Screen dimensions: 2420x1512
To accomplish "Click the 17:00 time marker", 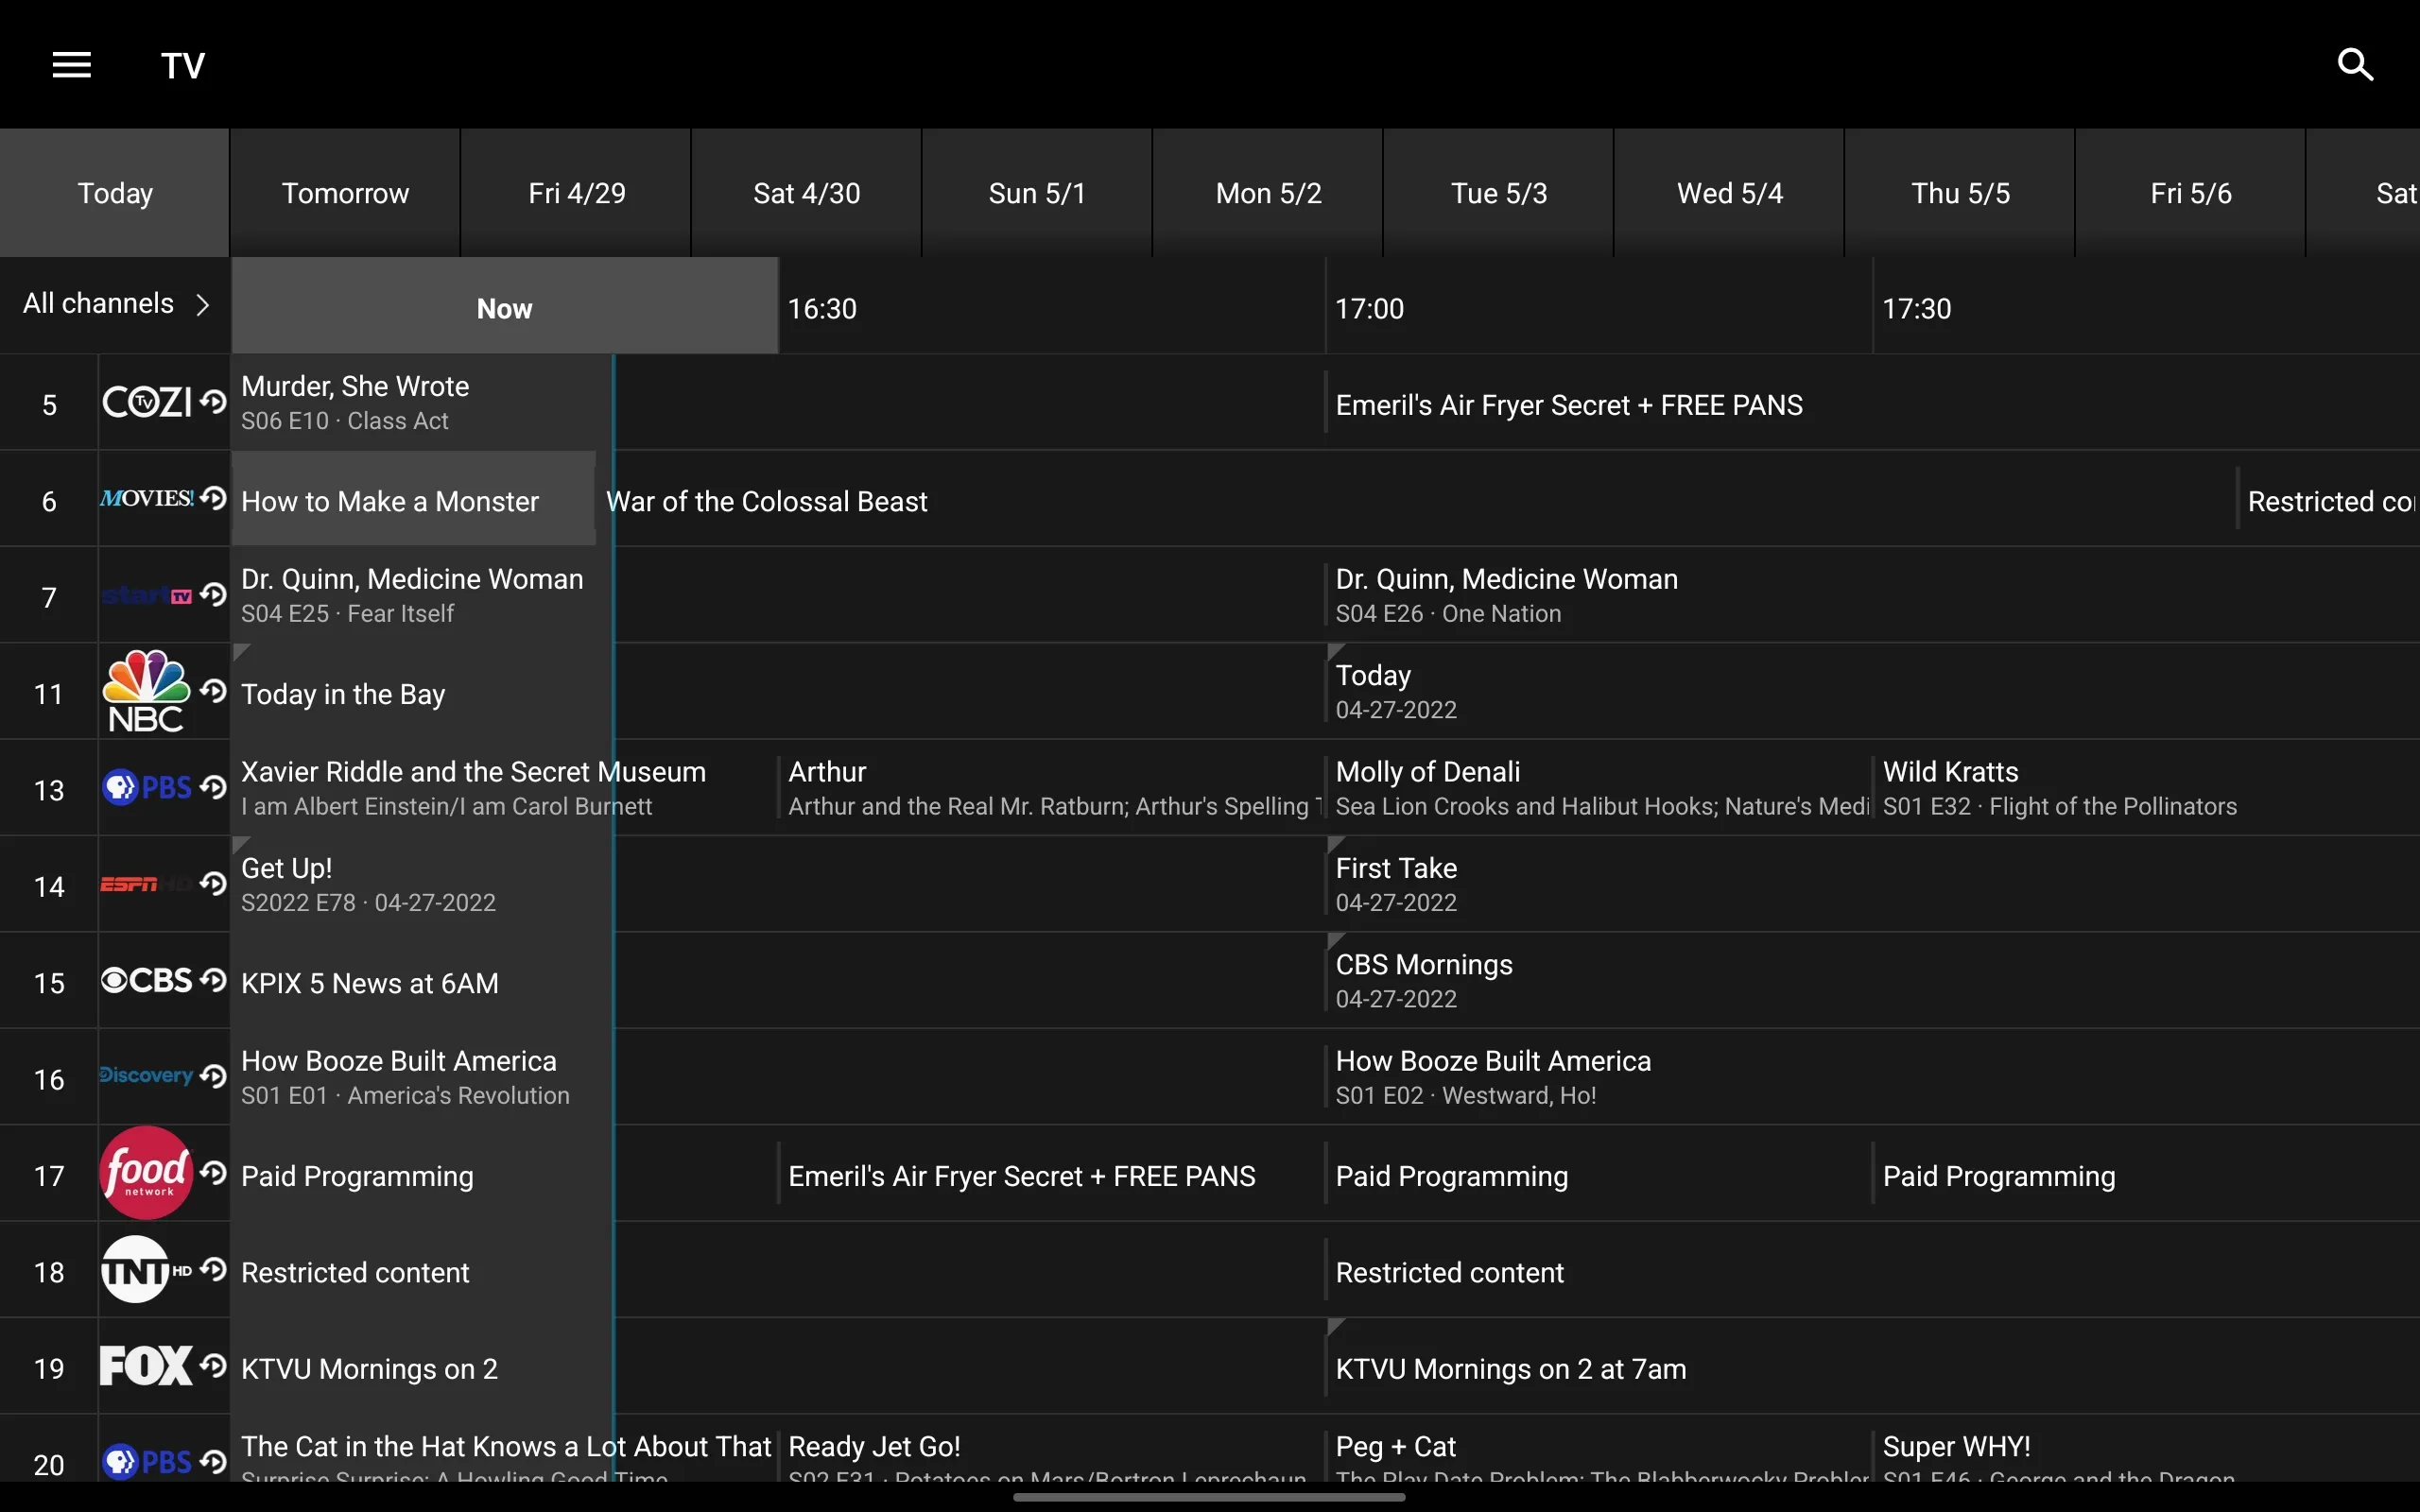I will 1369,308.
